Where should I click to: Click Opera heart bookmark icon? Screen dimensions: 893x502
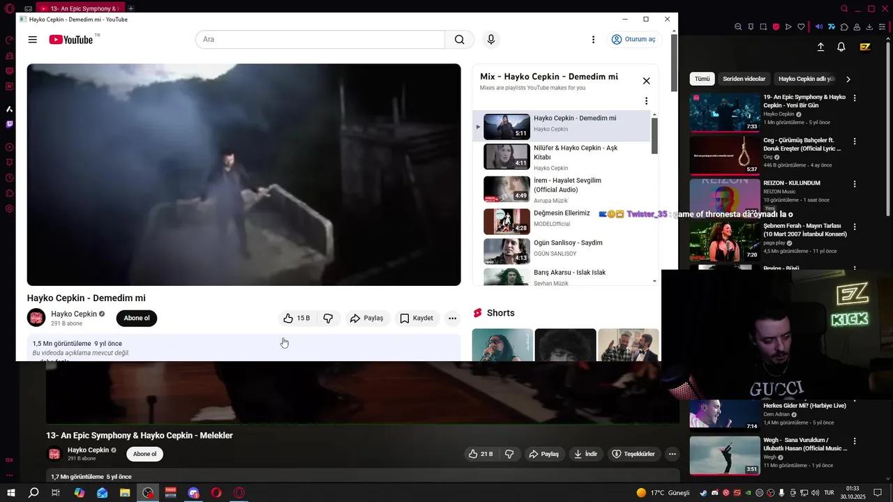(x=801, y=26)
